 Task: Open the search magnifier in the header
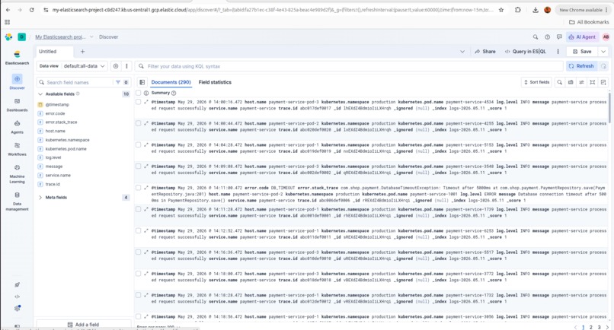pos(536,36)
